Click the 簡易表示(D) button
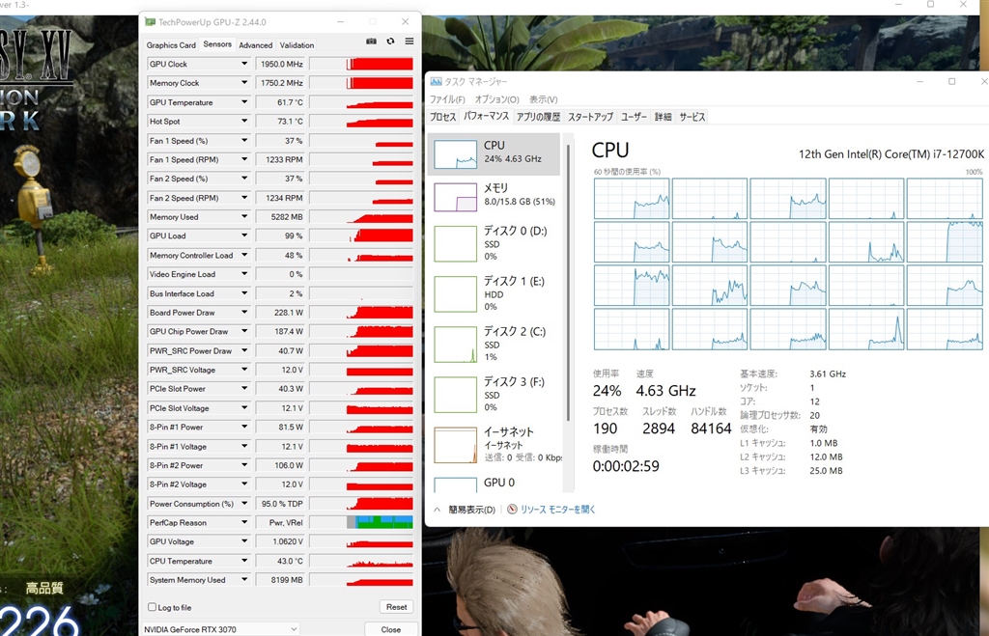Screen dimensions: 989x636 [x=471, y=510]
